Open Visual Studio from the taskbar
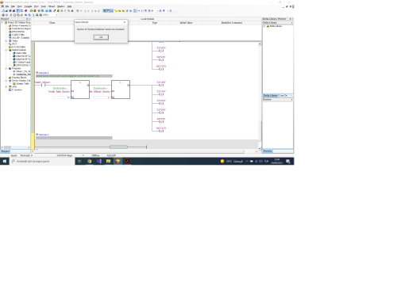This screenshot has width=397, height=286. [99, 161]
